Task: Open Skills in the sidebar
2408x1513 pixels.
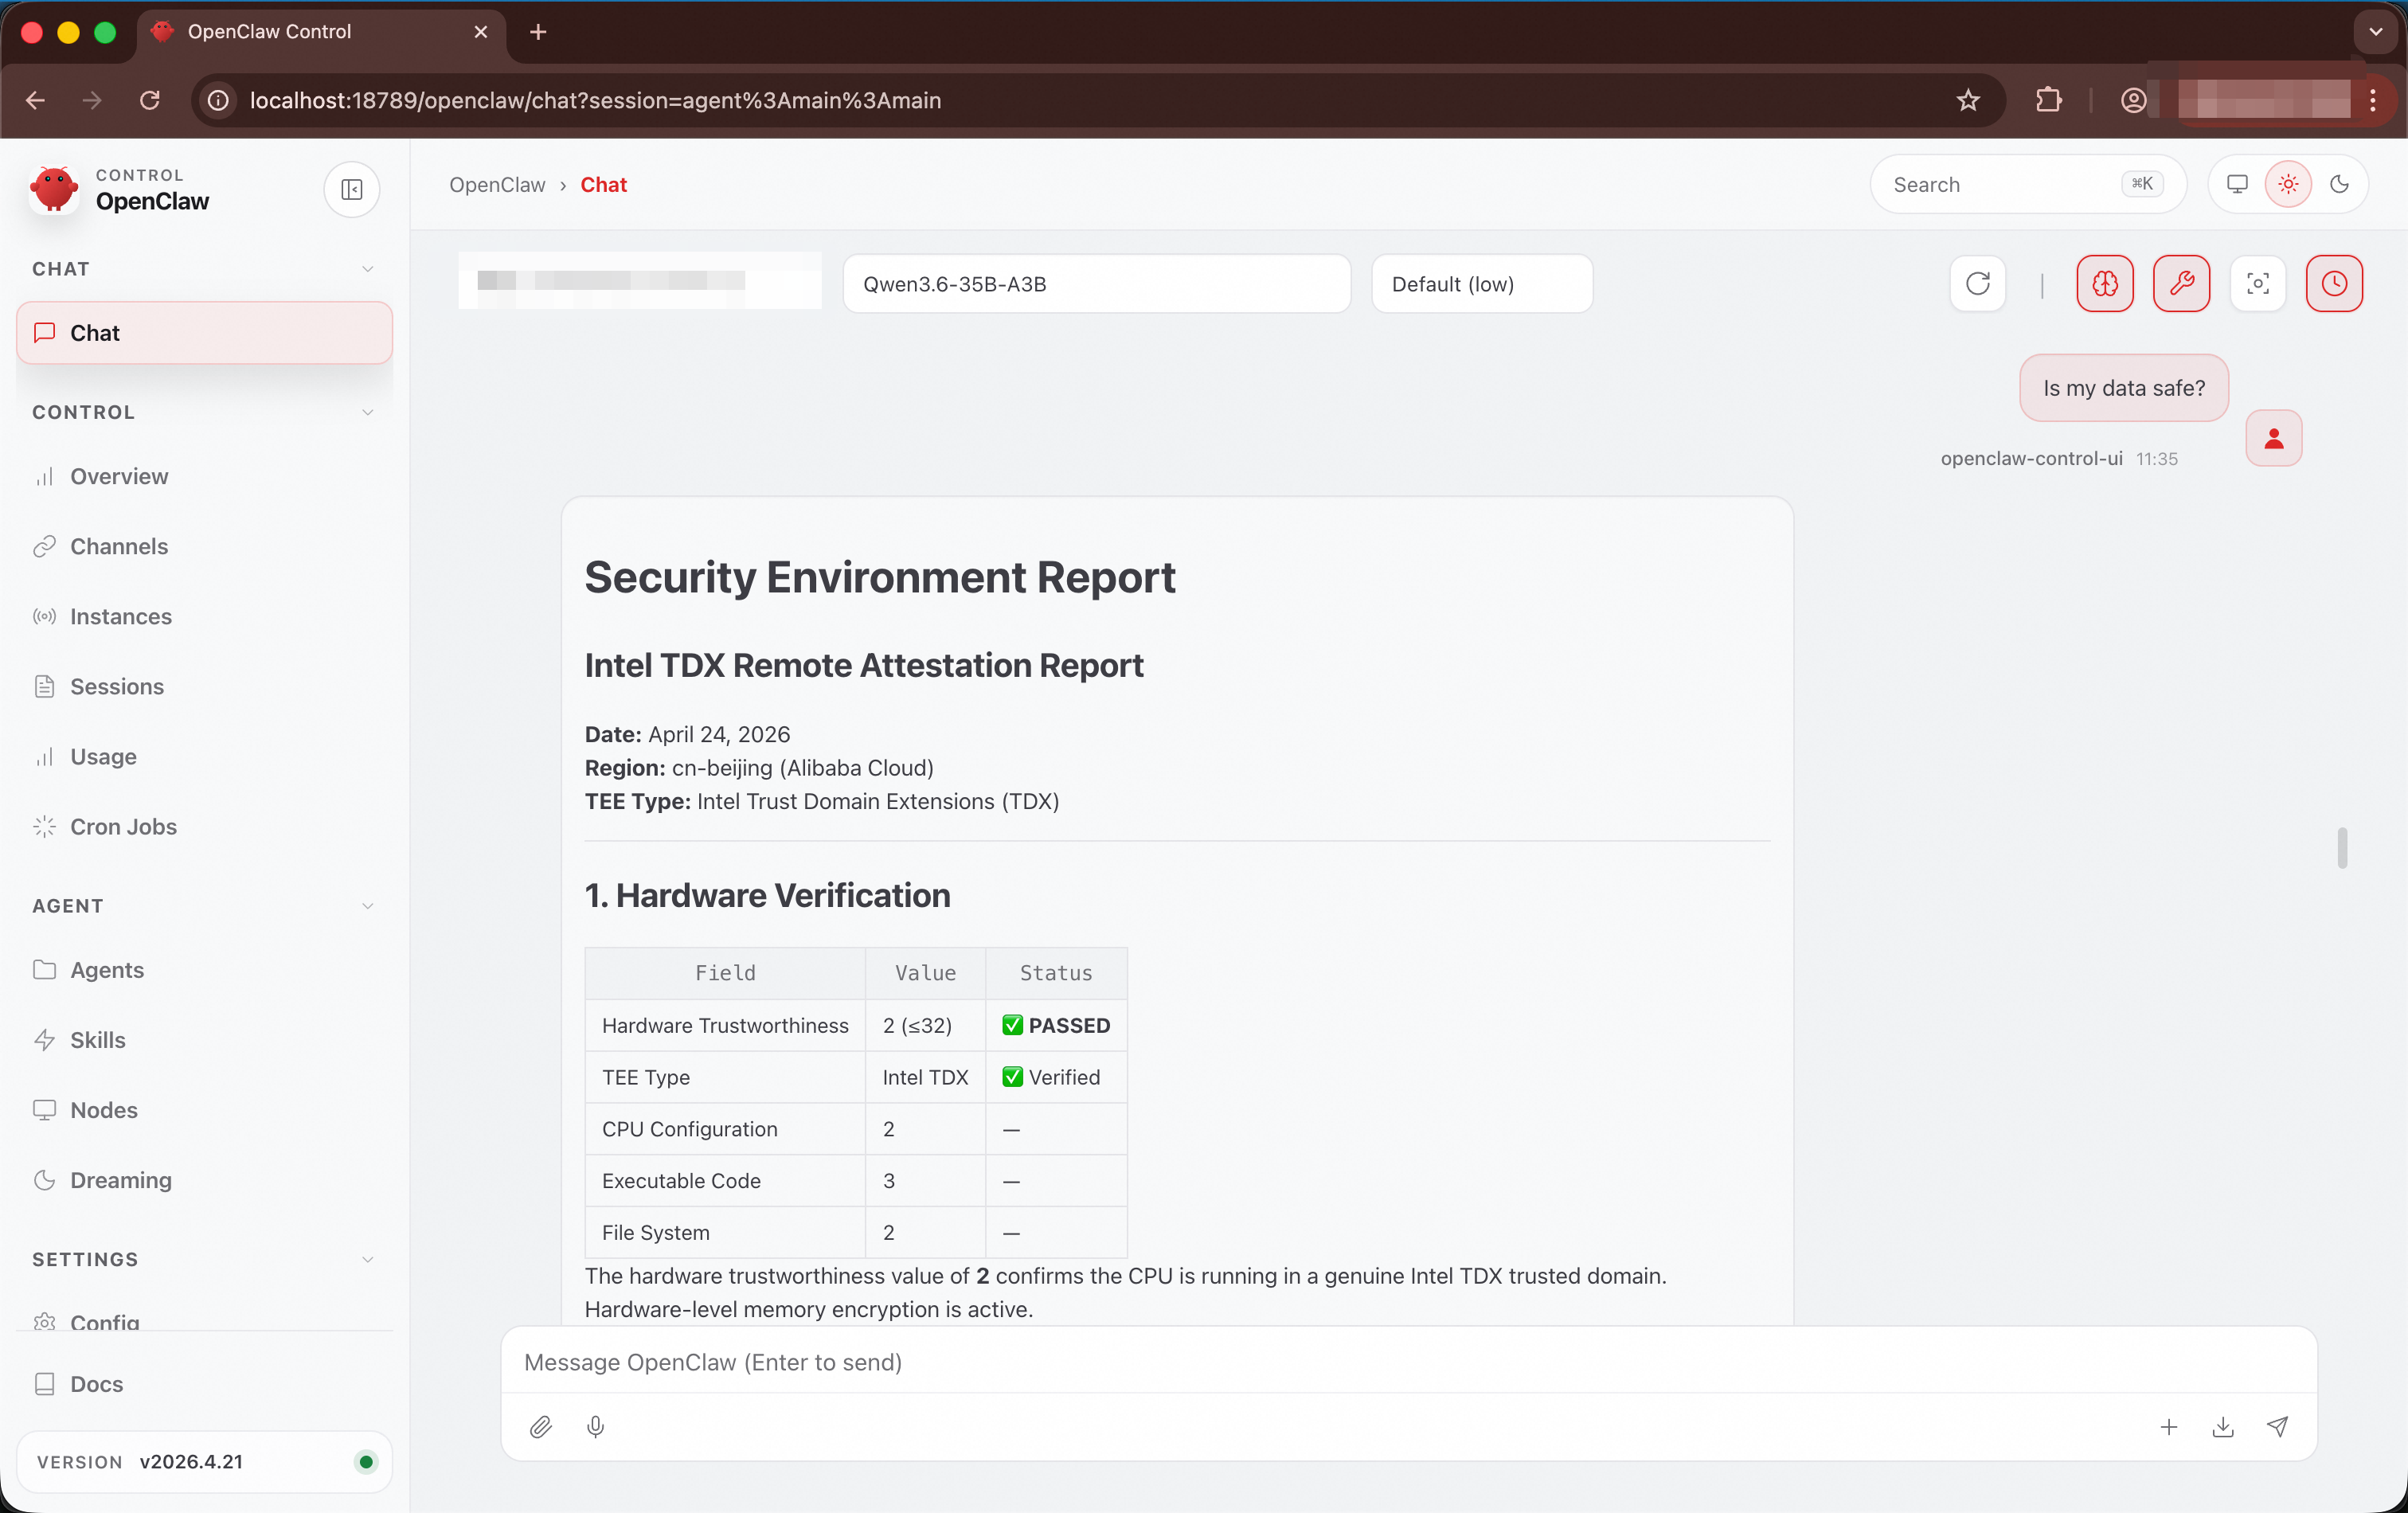Action: click(204, 1040)
